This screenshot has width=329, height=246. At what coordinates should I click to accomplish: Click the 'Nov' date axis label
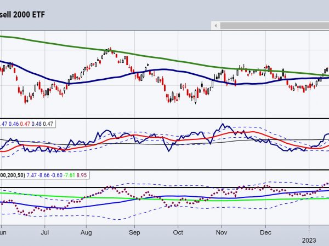(x=222, y=233)
